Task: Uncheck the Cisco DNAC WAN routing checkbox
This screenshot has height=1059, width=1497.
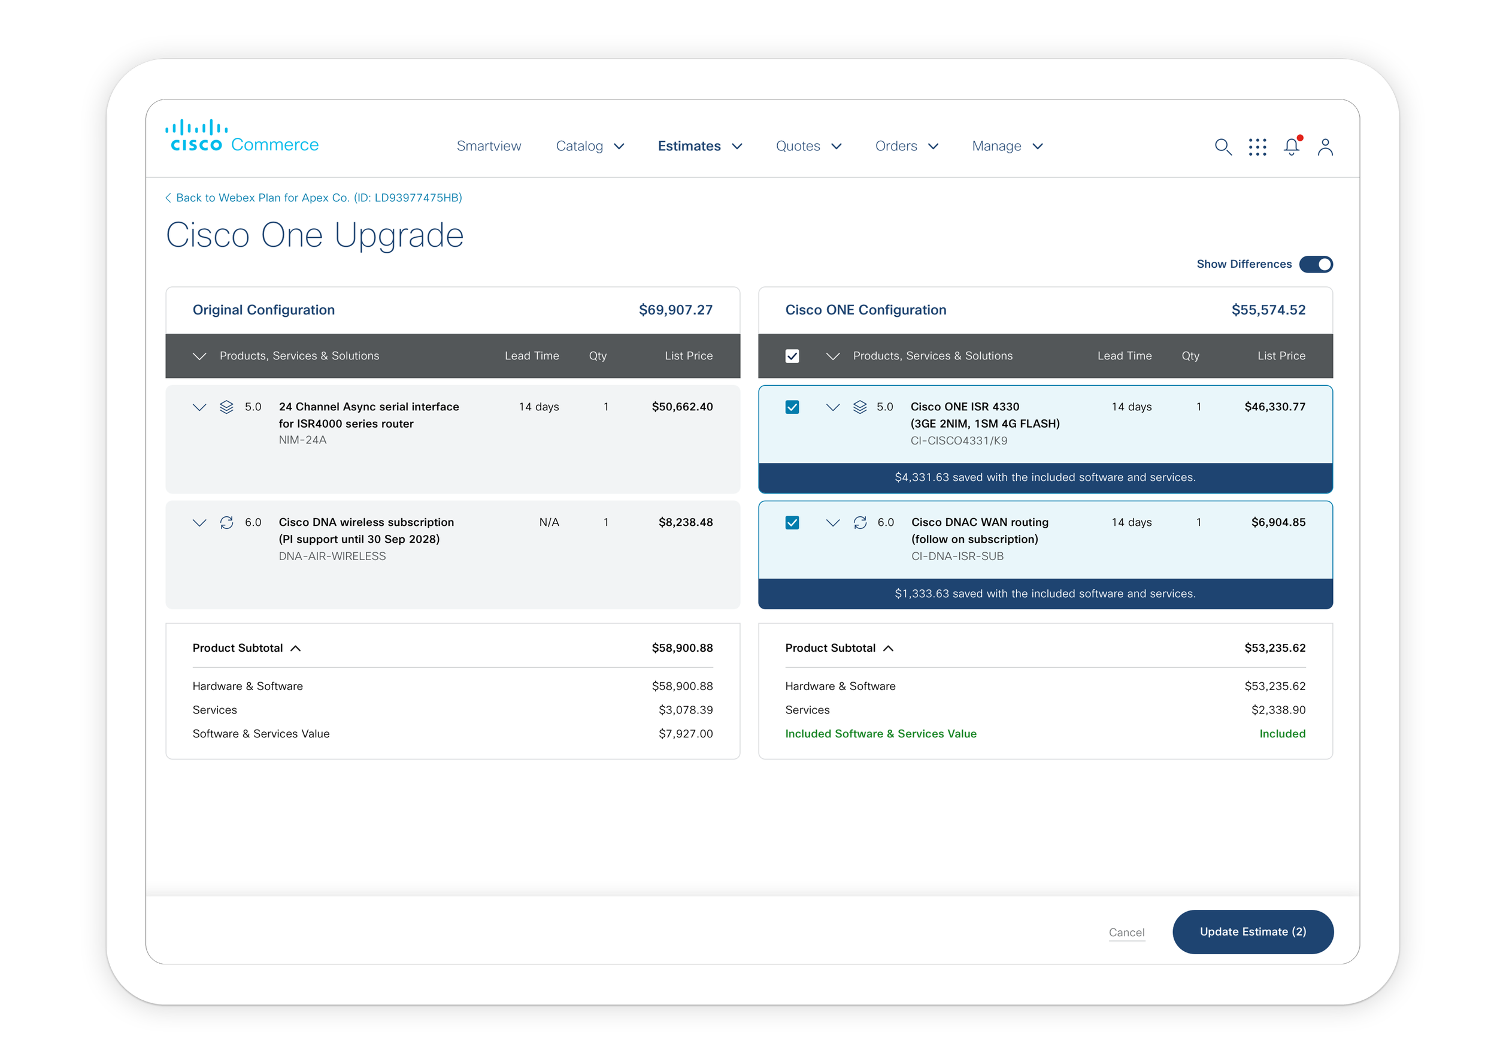Action: point(792,522)
